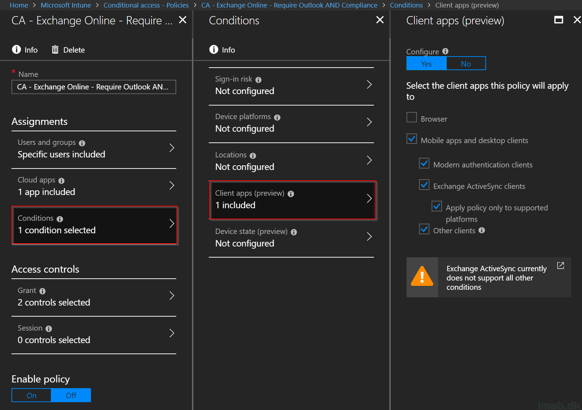The width and height of the screenshot is (582, 410).
Task: Click the Info icon in the policy blade
Action: coord(16,49)
